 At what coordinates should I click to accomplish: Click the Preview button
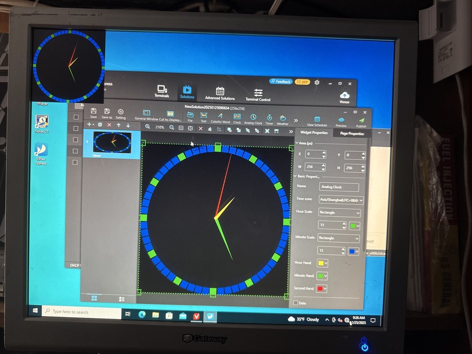(341, 120)
